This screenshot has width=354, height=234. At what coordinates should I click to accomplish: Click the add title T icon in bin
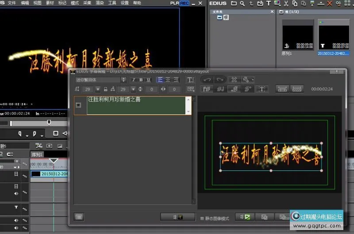[268, 4]
